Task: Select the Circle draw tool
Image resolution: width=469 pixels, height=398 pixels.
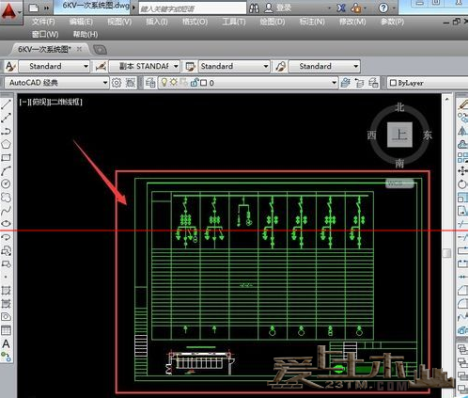Action: [6, 183]
